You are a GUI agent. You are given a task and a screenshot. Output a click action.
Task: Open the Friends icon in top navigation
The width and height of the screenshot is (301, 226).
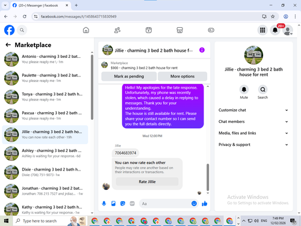click(x=117, y=30)
